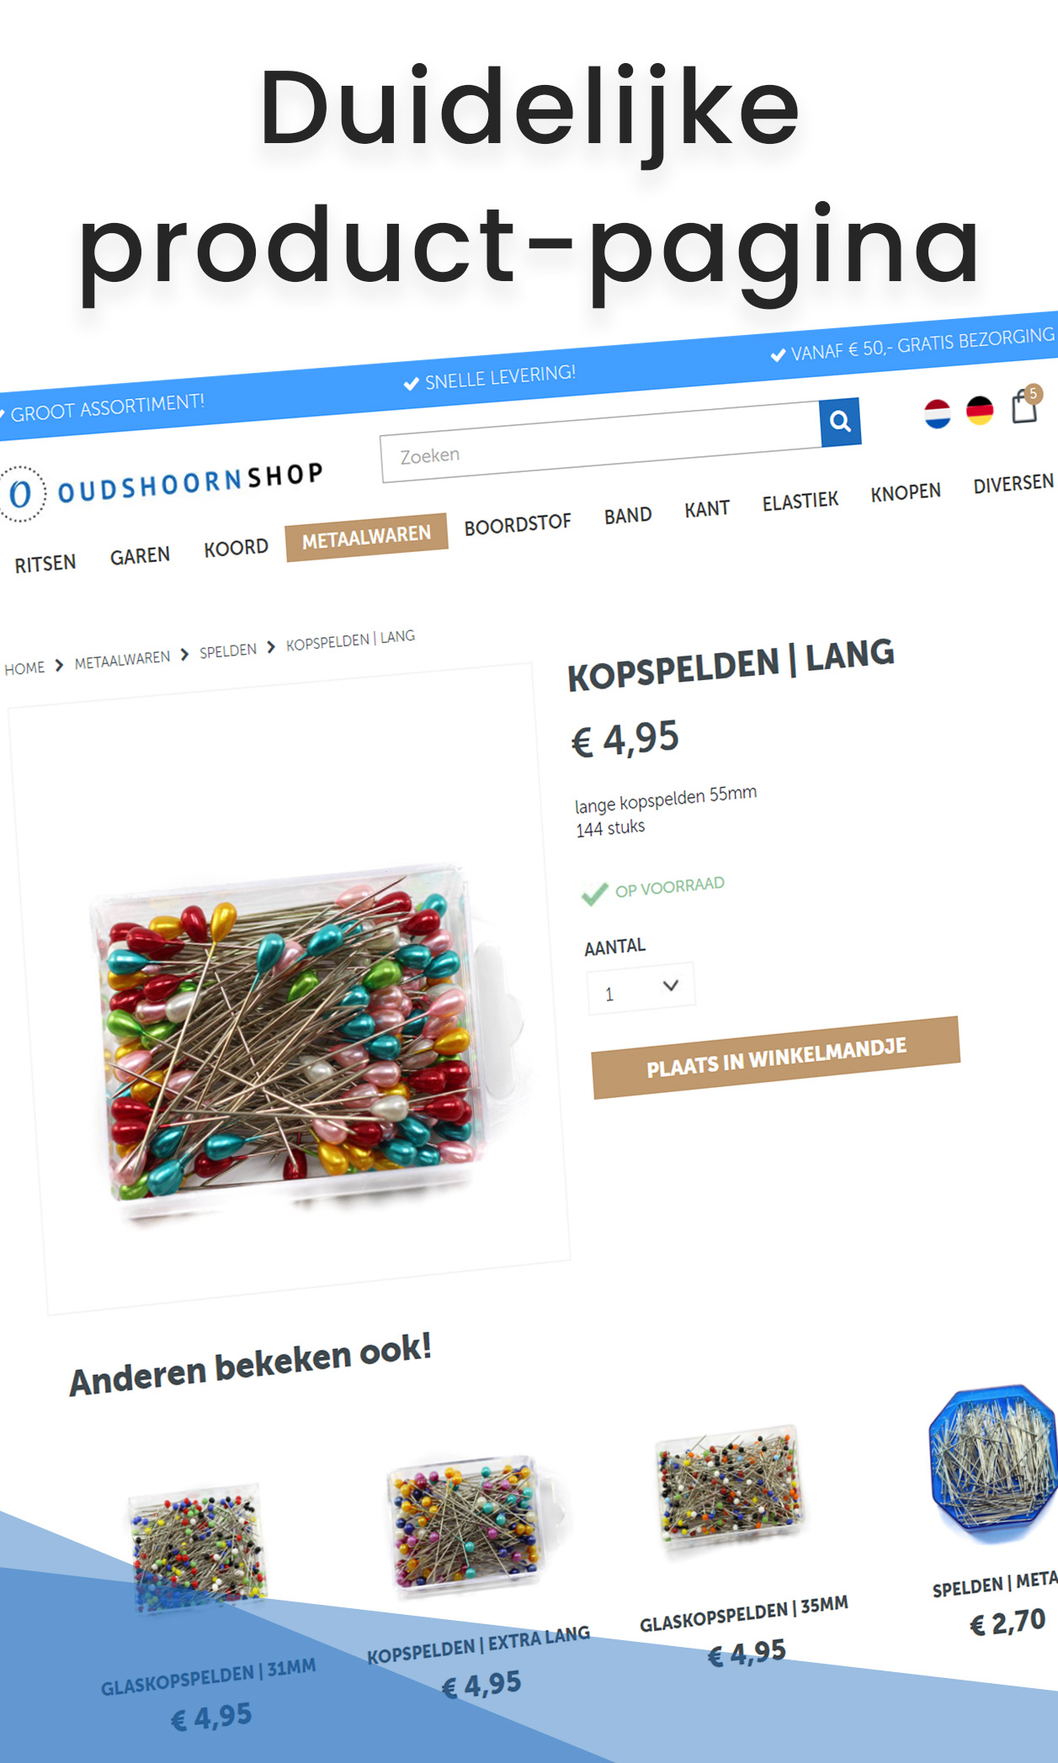Click the Metaalwaren breadcrumb link
This screenshot has width=1058, height=1763.
[x=122, y=660]
